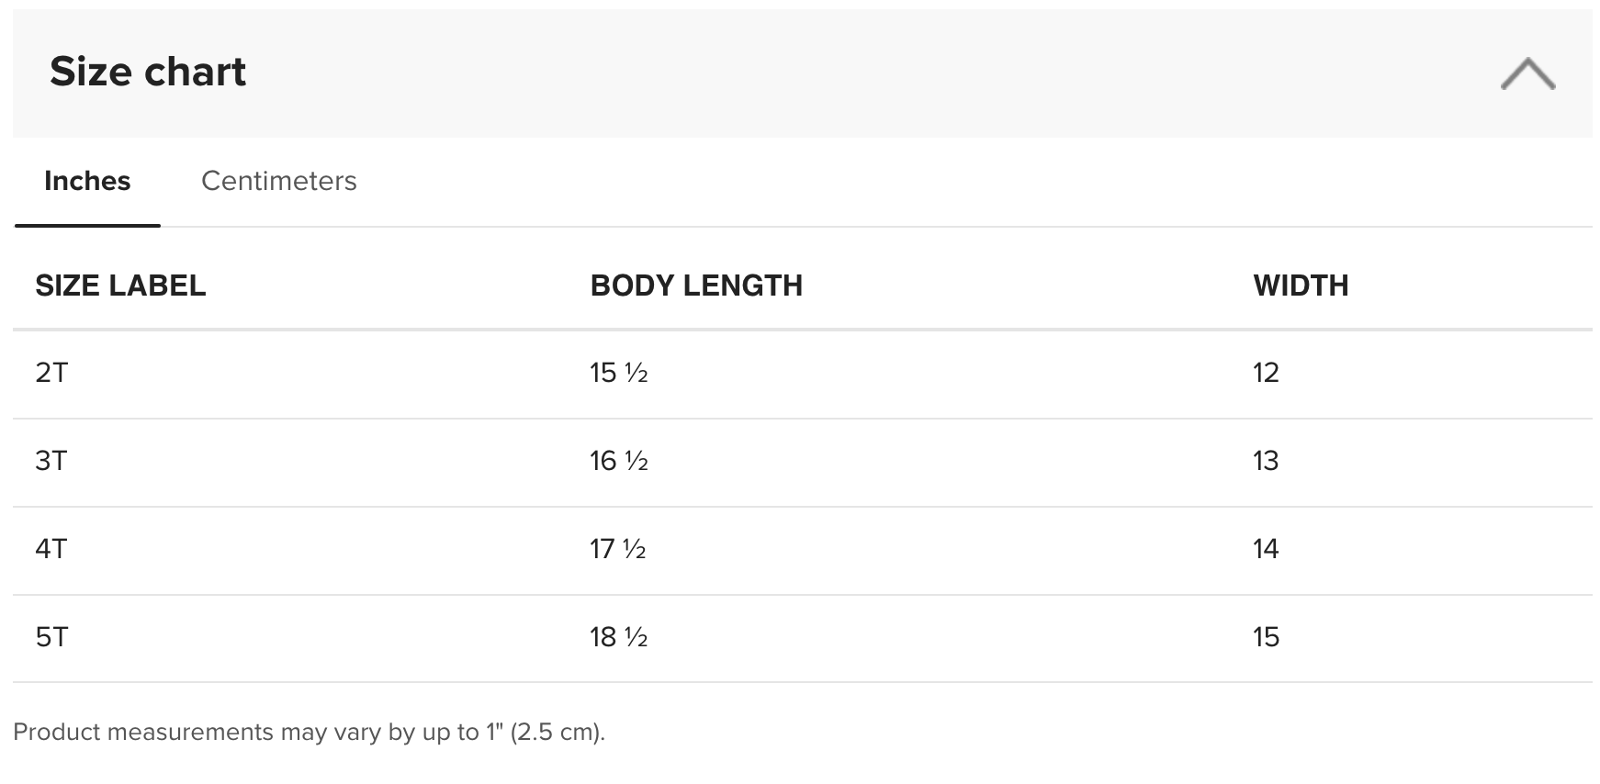This screenshot has width=1600, height=784.
Task: Switch to the Centimeters tab
Action: 278,181
